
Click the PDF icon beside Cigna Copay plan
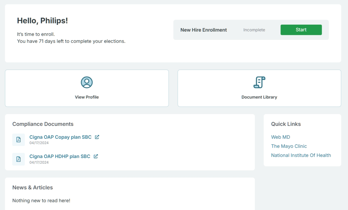tap(18, 140)
